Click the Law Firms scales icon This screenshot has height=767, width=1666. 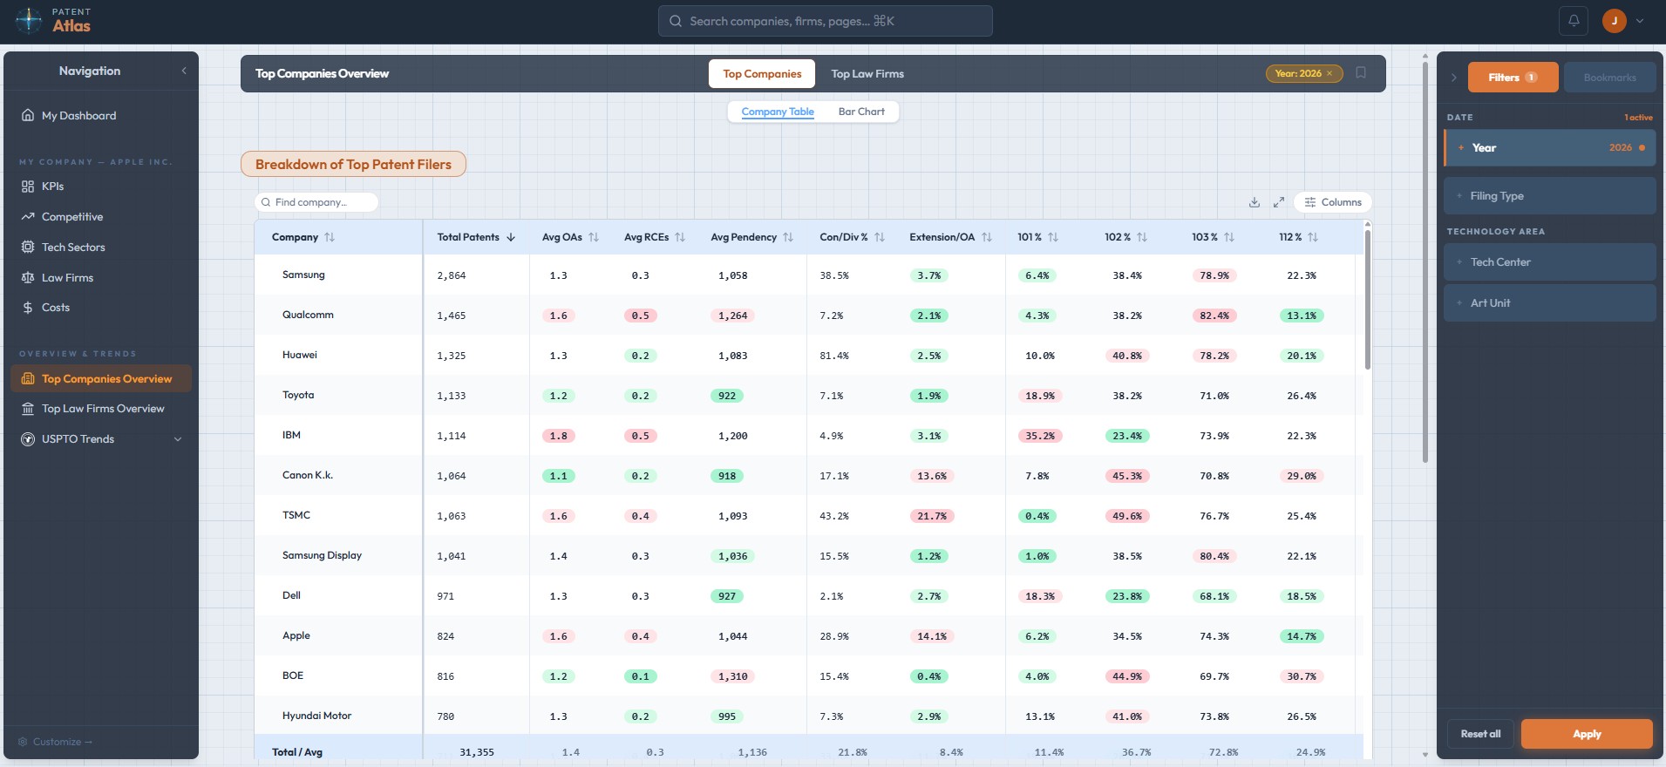click(28, 277)
